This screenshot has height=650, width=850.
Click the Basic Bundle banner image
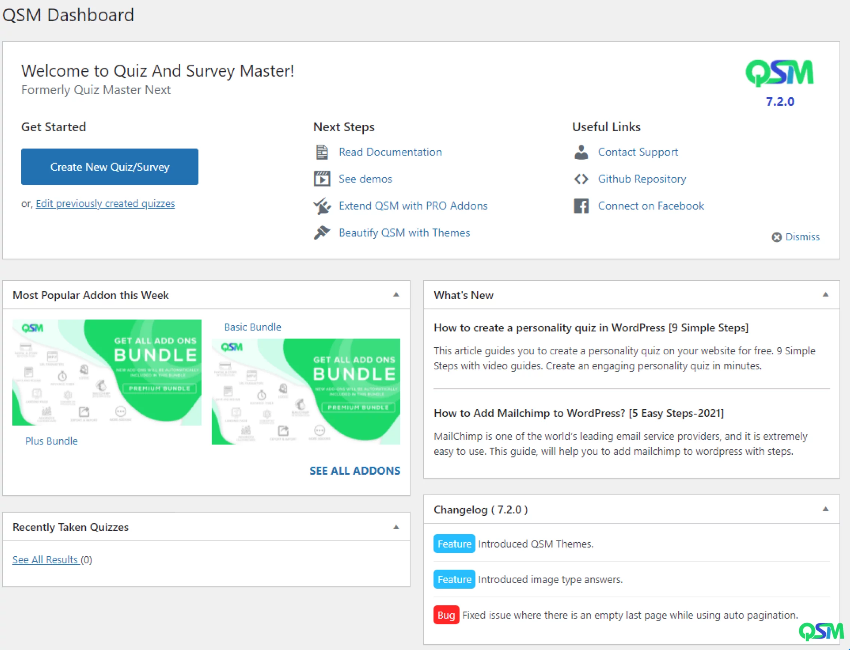click(x=306, y=391)
